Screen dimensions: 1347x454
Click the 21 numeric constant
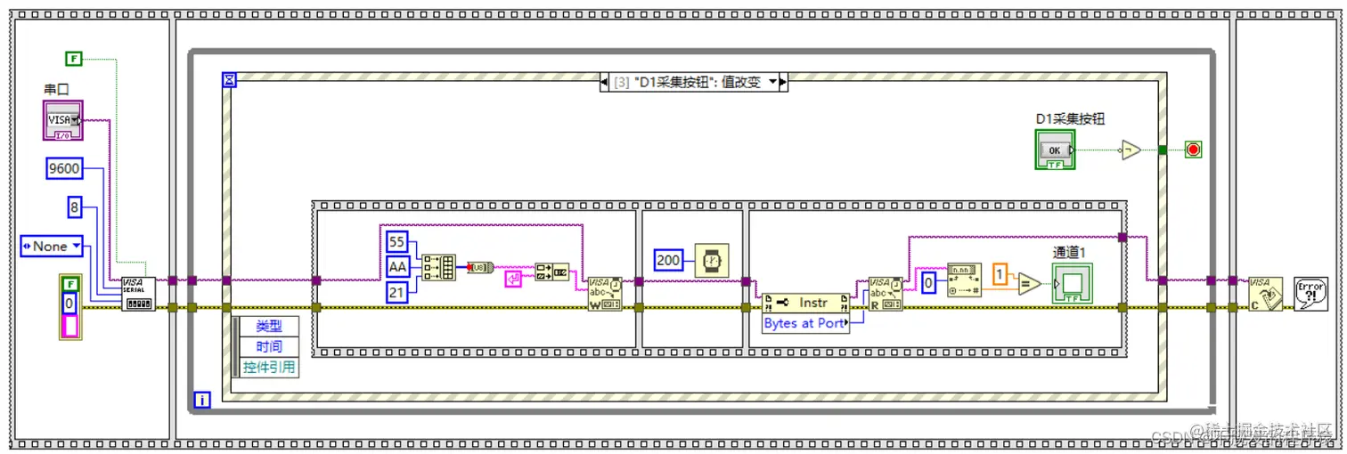point(397,292)
